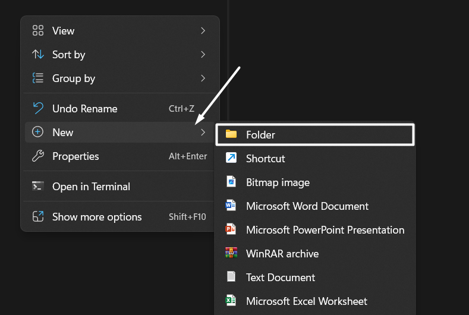Select Undo Rename from context menu
Screen dimensions: 469x315
(x=85, y=108)
